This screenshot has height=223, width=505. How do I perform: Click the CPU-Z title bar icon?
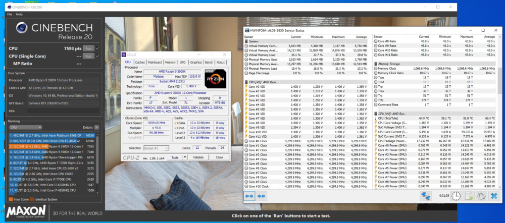124,54
